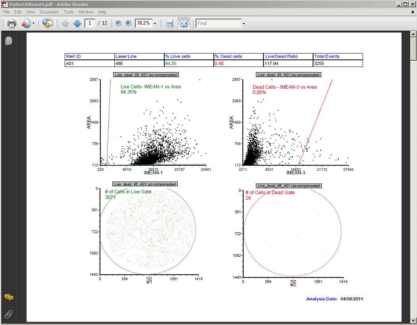Open the Find options dropdown arrow
Viewport: 417px width, 325px height.
tap(244, 23)
